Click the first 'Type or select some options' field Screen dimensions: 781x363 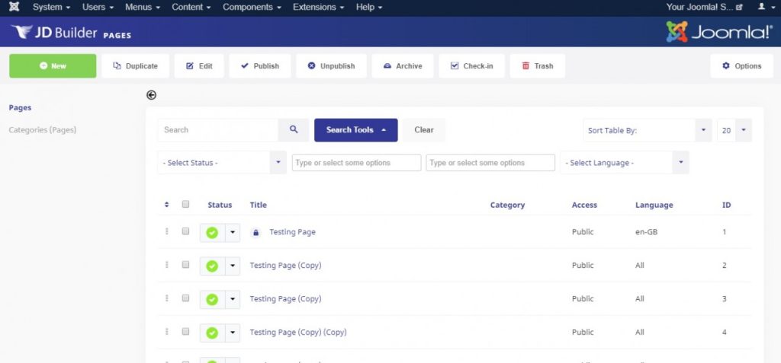click(x=357, y=163)
